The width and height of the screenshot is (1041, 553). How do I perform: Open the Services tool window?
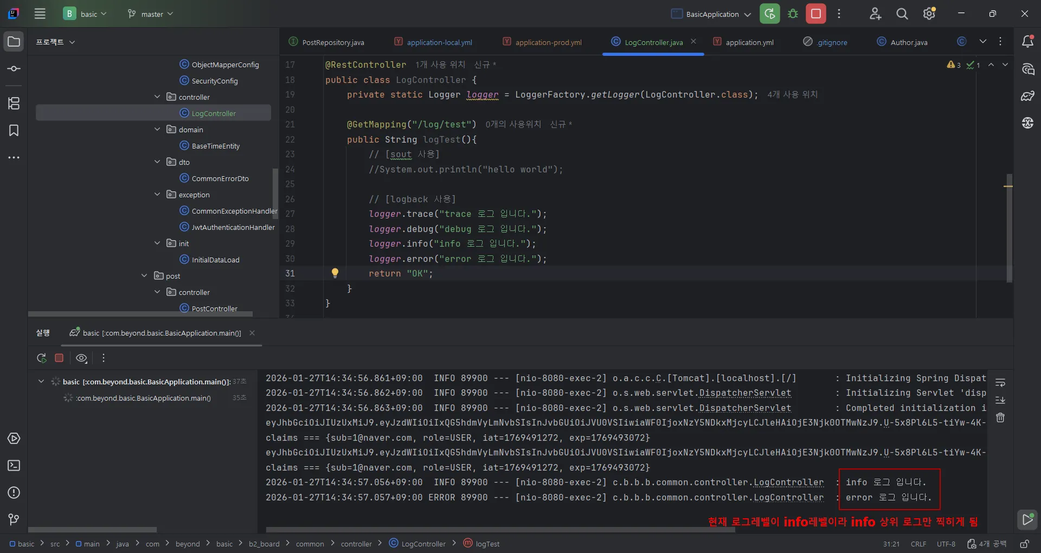14,438
